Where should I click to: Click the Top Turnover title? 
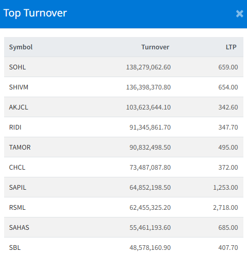[x=35, y=13]
